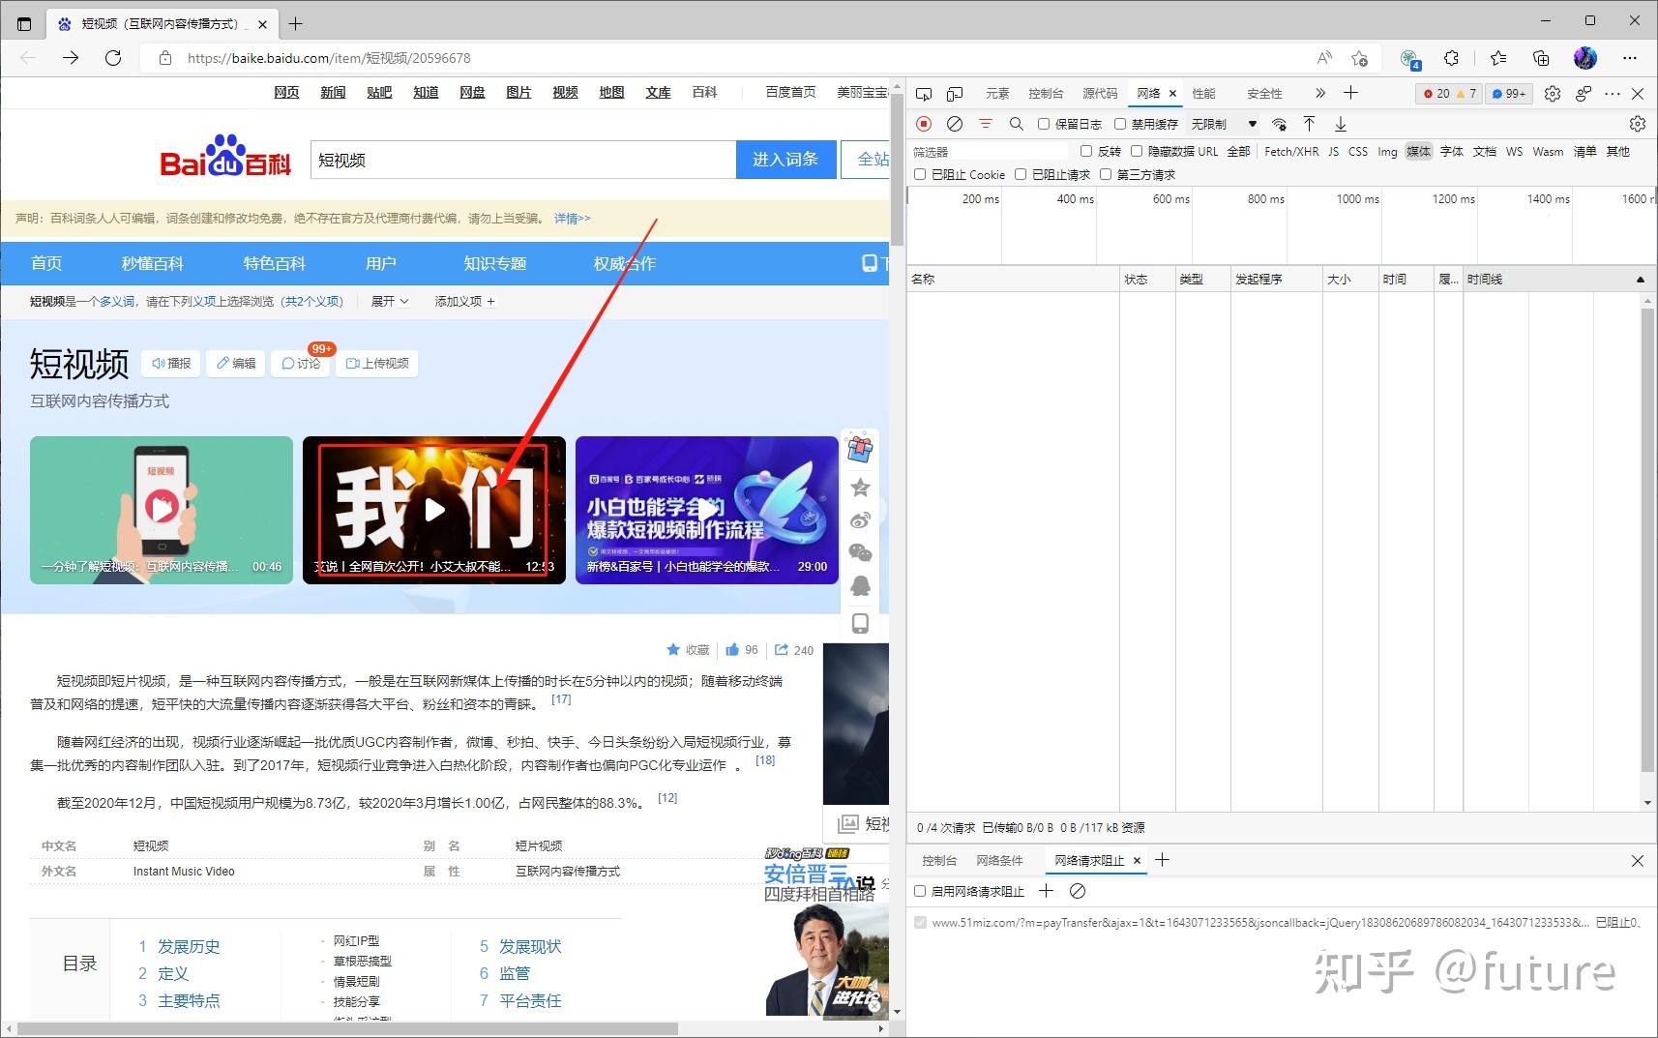Click the sidebar gift box icon
The width and height of the screenshot is (1658, 1038).
(860, 449)
